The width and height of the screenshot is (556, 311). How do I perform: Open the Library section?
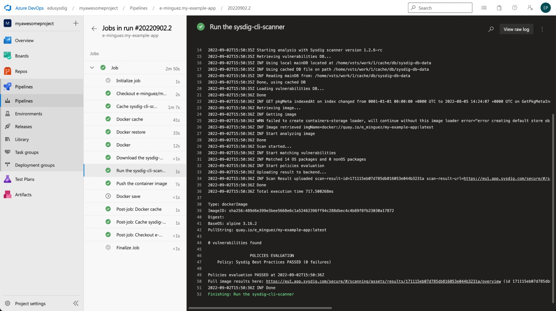click(22, 139)
